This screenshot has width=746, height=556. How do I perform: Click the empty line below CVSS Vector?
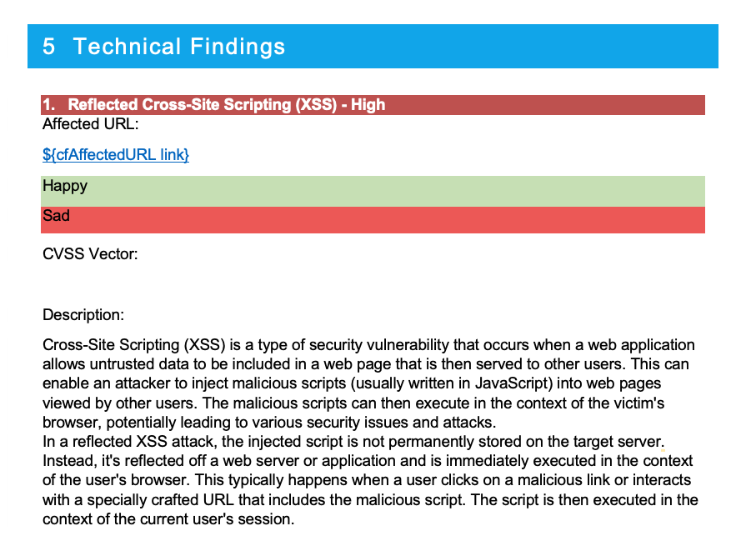tap(373, 284)
